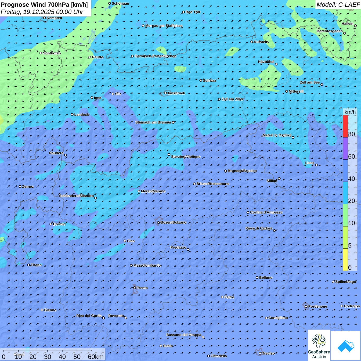Click the forecast date 'Freitag, 19.12.2025'
This screenshot has height=361, width=361.
(x=31, y=12)
